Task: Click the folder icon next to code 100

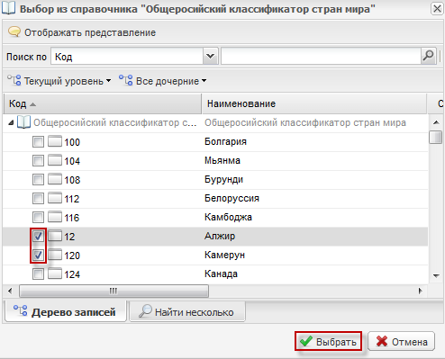Action: click(x=55, y=141)
